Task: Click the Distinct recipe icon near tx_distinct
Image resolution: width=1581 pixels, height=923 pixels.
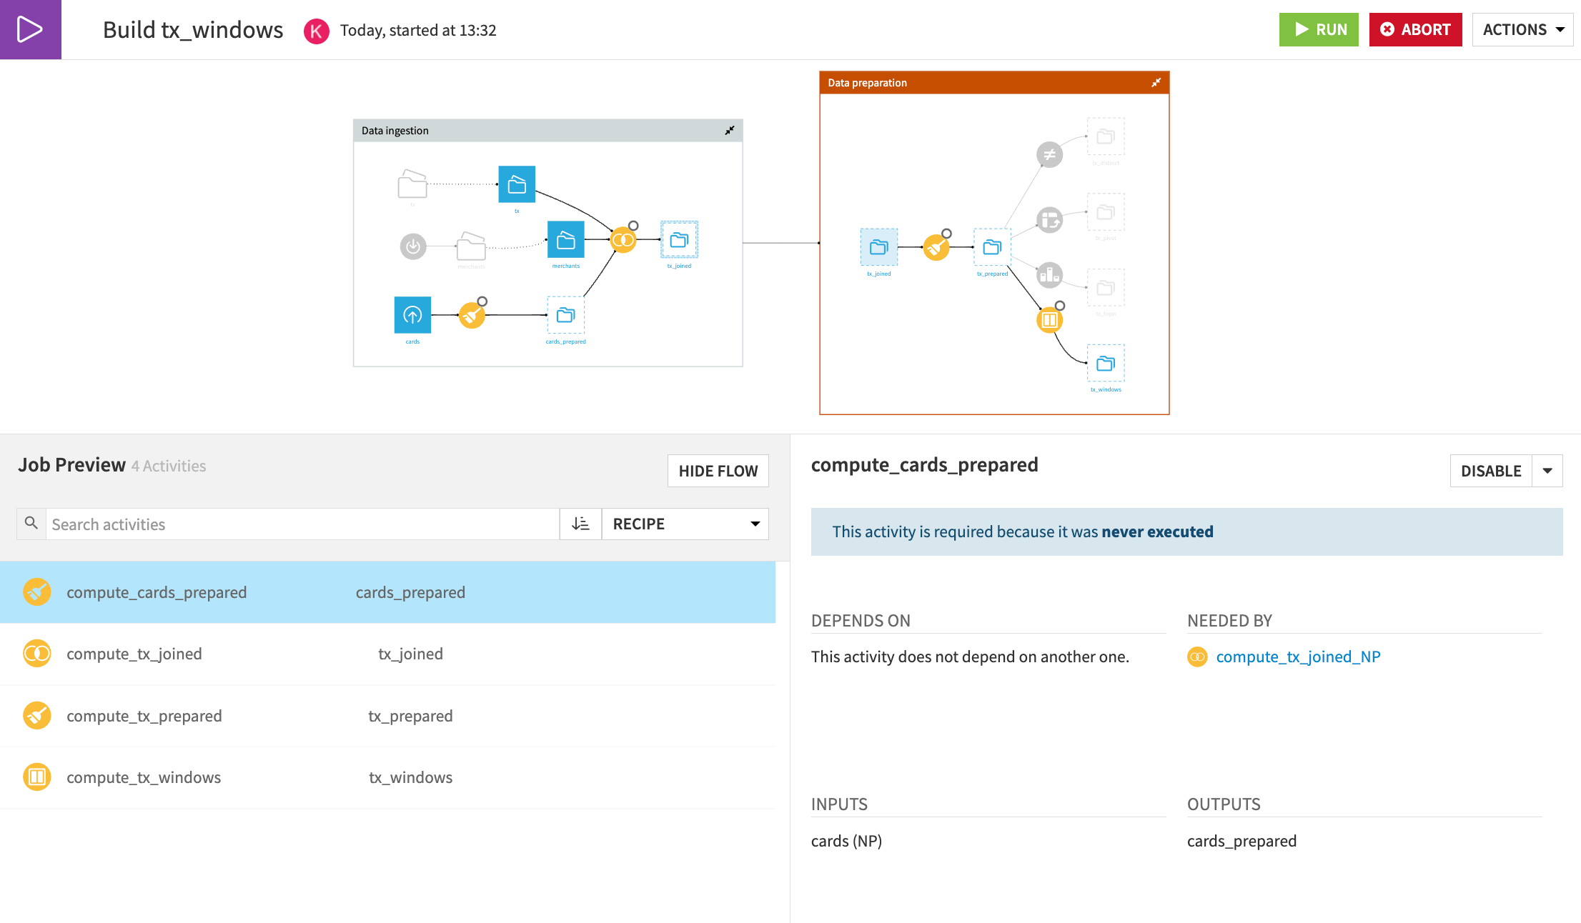Action: click(x=1049, y=154)
